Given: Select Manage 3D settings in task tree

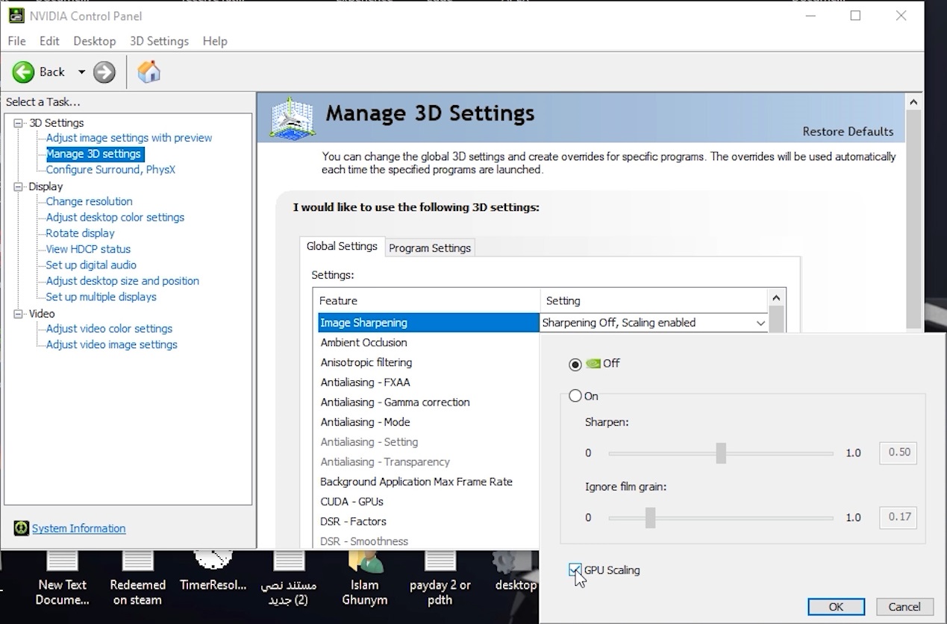Looking at the screenshot, I should click(93, 154).
